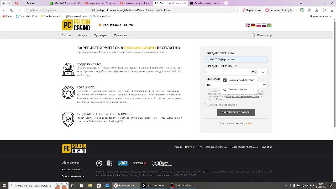The width and height of the screenshot is (336, 189).
Task: Click the Curacao gaming license badge
Action: pyautogui.click(x=110, y=163)
